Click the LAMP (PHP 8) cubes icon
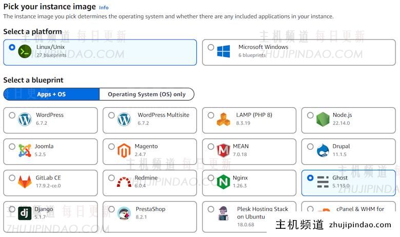 pos(224,119)
